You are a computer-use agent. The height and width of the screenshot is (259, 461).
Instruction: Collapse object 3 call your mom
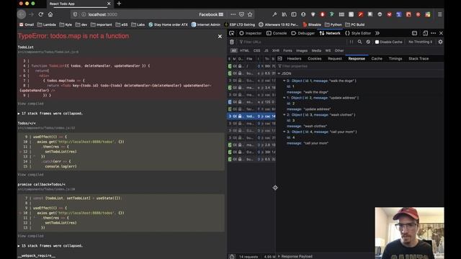pyautogui.click(x=285, y=132)
